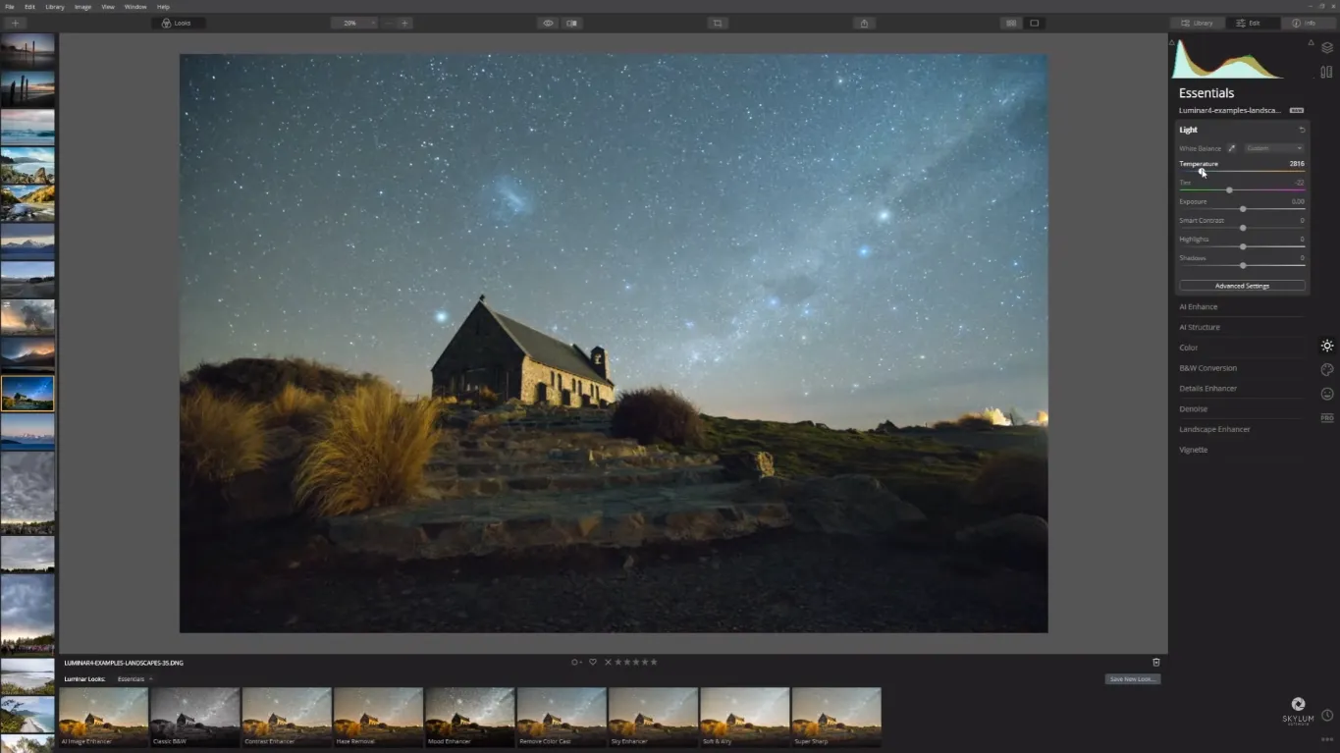The height and width of the screenshot is (753, 1340).
Task: Toggle the compare split view button
Action: coord(571,23)
